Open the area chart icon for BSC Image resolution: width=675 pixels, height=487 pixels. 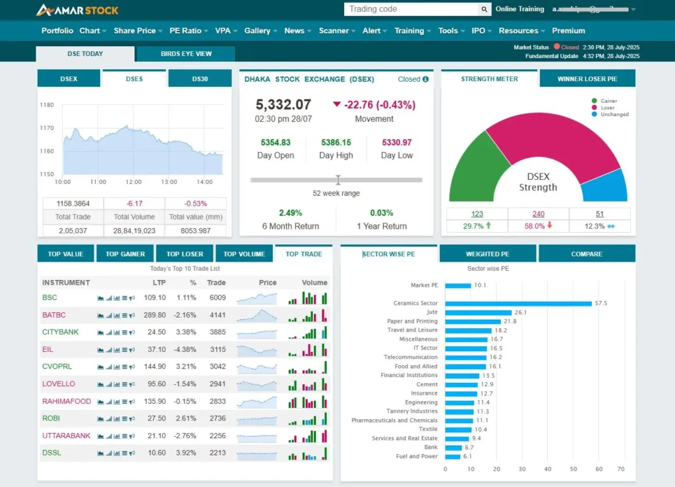(100, 298)
